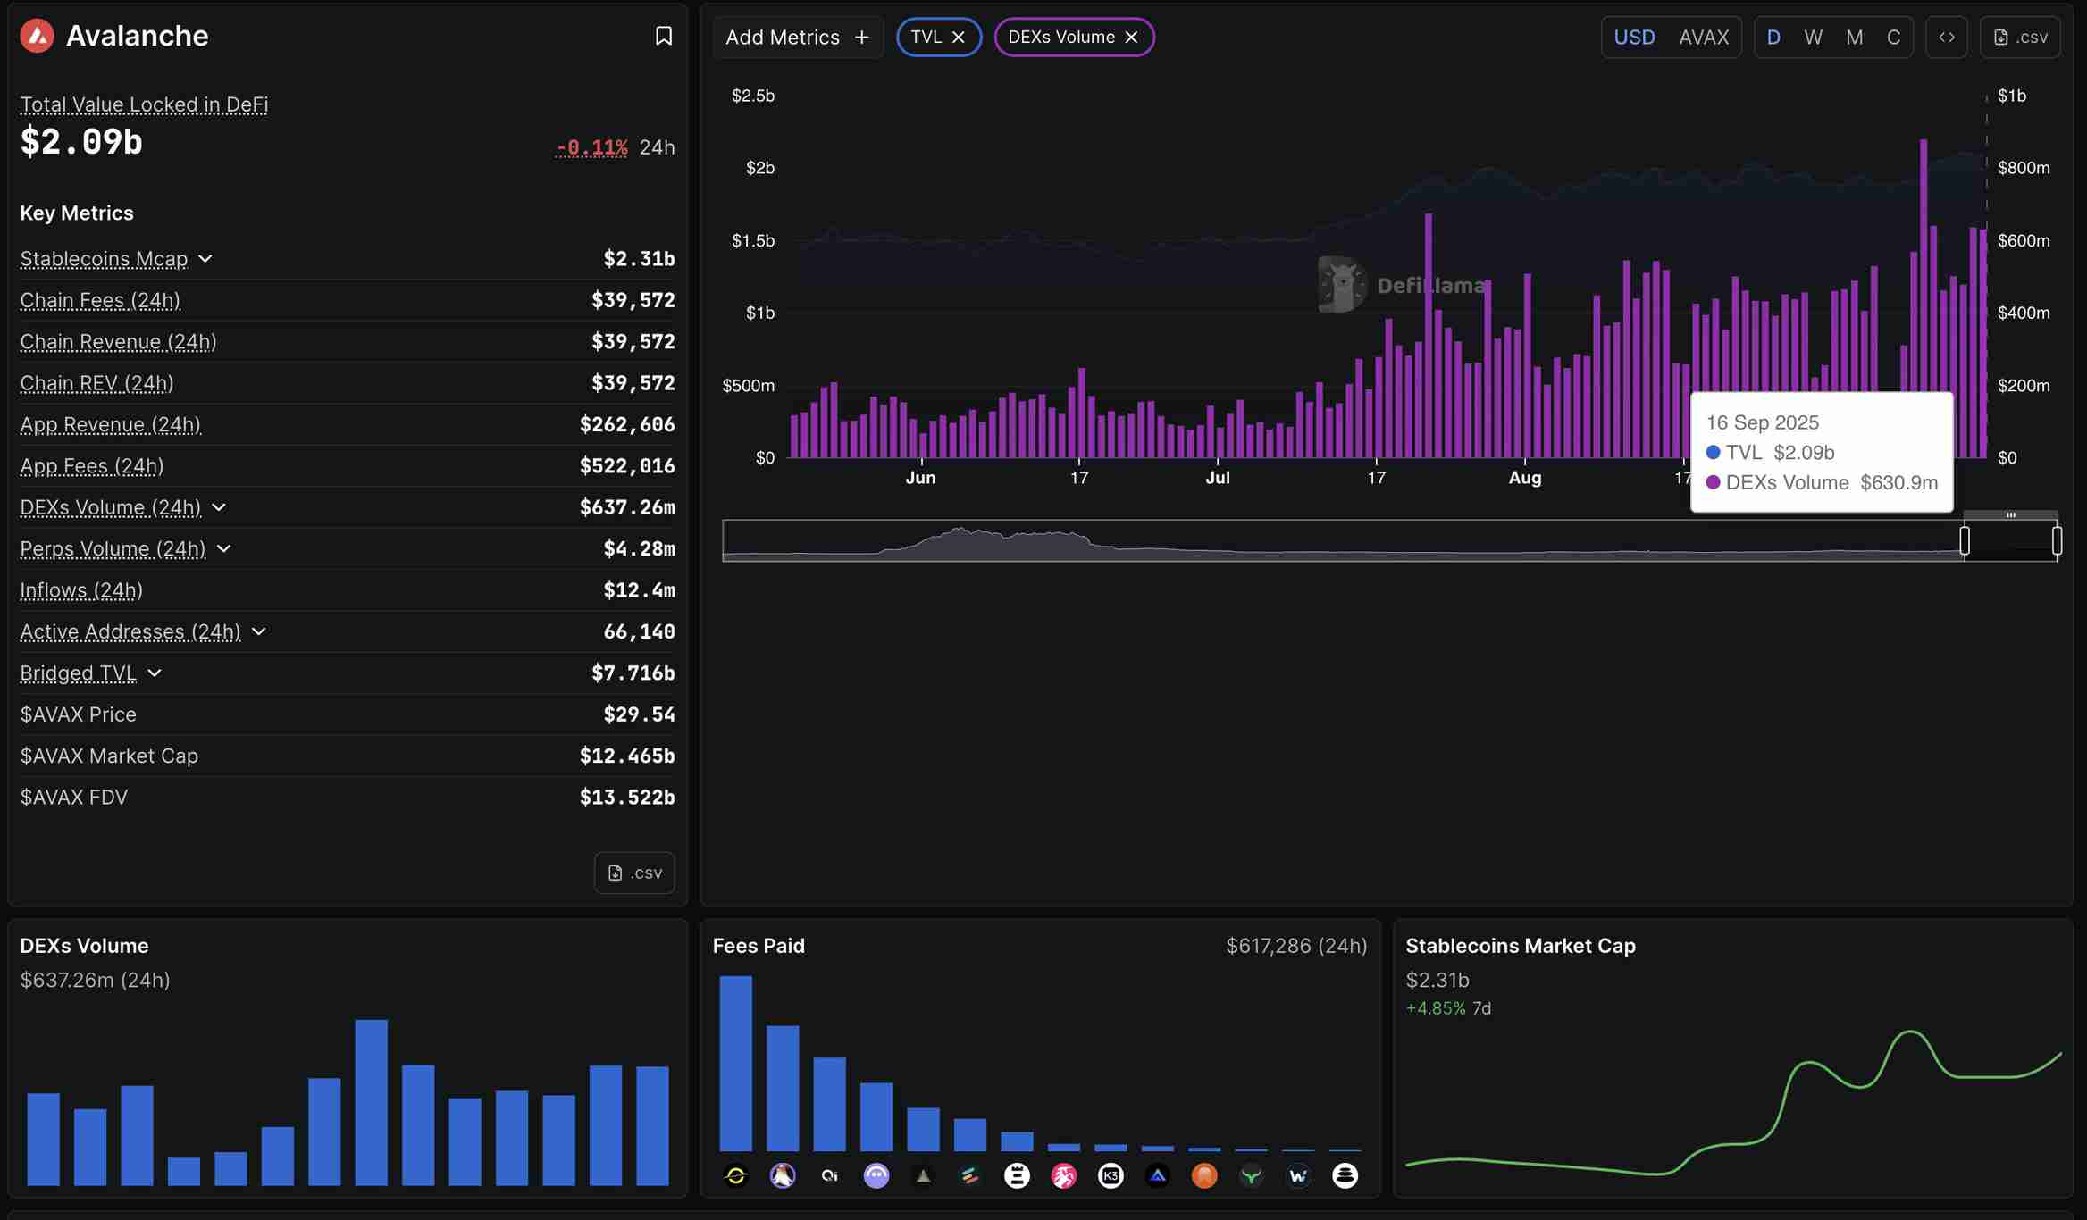Click left handle of chart range slider
2087x1220 pixels.
click(1965, 540)
